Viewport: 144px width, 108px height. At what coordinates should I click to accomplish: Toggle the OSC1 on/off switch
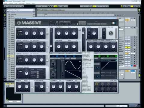pos(16,27)
